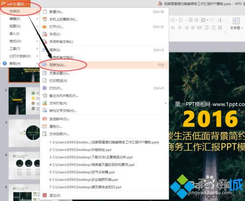
Task: Choose Save As (另存为) menu item
Action: (x=104, y=65)
